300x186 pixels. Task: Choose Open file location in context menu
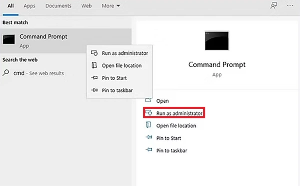[x=120, y=65]
